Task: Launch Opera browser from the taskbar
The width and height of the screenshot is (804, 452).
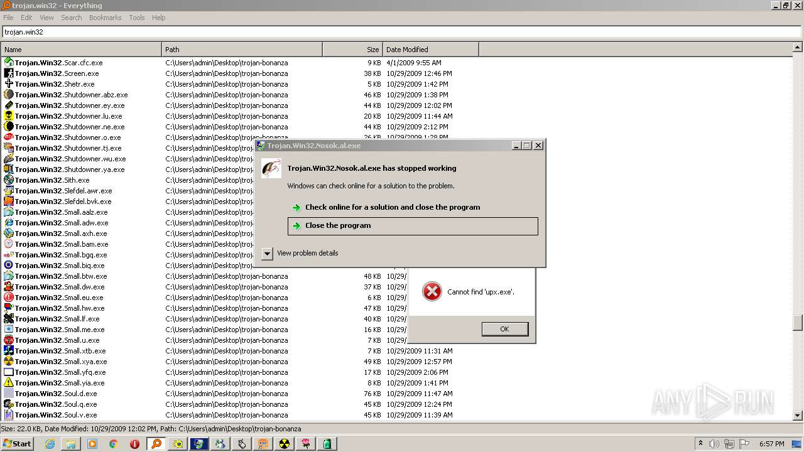Action: 135,444
